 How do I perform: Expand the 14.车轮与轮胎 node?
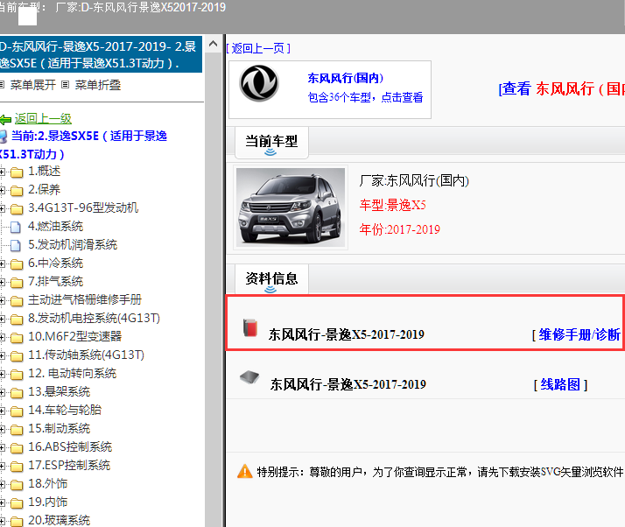2,411
